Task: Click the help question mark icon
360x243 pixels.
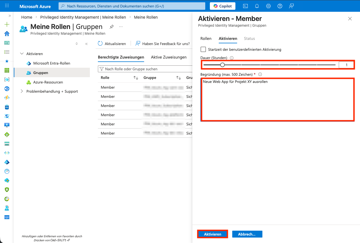Action: tap(280, 6)
